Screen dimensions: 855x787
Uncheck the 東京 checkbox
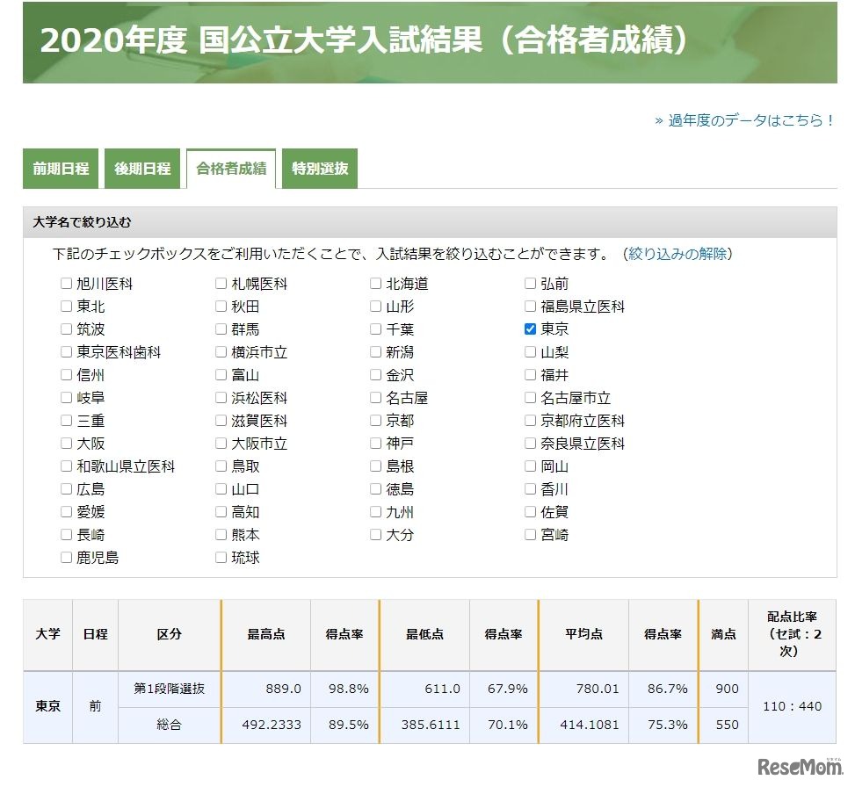(x=529, y=329)
